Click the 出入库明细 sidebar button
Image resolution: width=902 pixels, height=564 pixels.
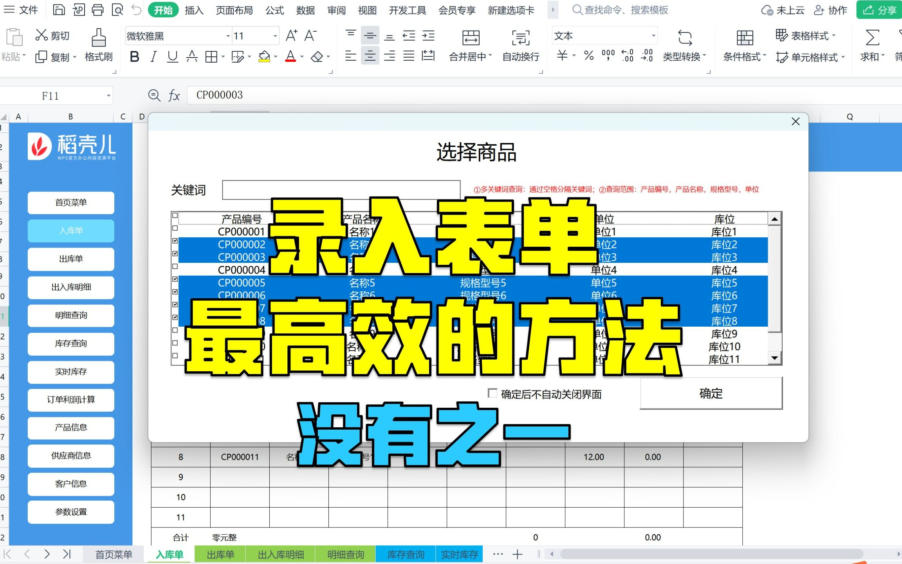click(x=71, y=287)
